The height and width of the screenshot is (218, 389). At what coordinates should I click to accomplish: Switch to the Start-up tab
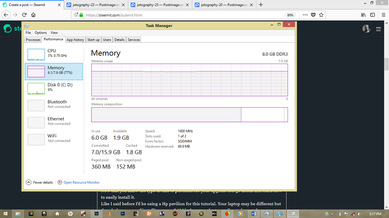tap(93, 40)
